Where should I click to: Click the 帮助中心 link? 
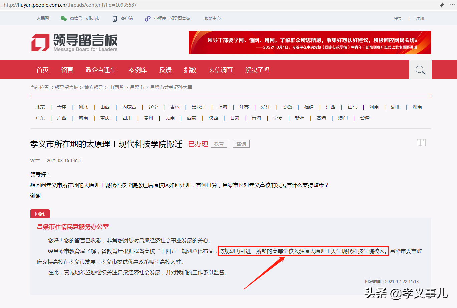tap(213, 18)
